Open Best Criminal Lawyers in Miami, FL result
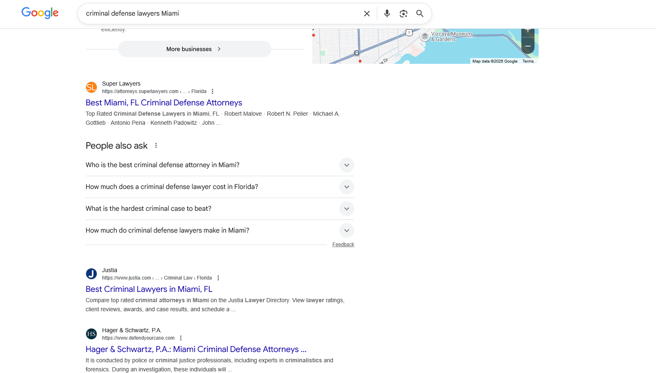This screenshot has height=373, width=656. point(149,289)
